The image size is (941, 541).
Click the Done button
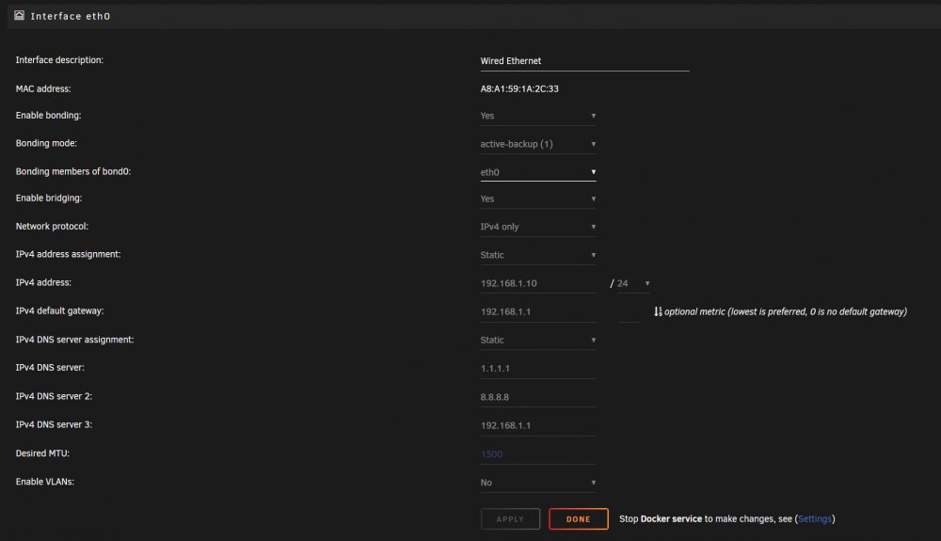(579, 519)
